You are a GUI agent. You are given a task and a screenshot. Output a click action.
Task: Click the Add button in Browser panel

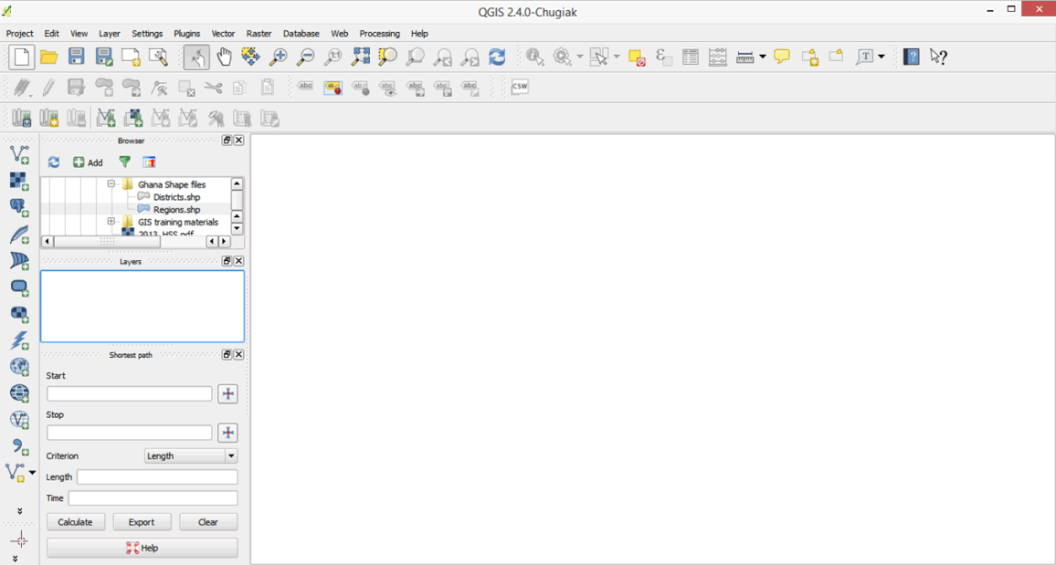tap(89, 162)
